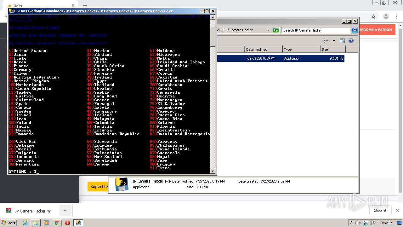The image size is (403, 227).
Task: Click the Action Center flag tray icon
Action: click(373, 223)
